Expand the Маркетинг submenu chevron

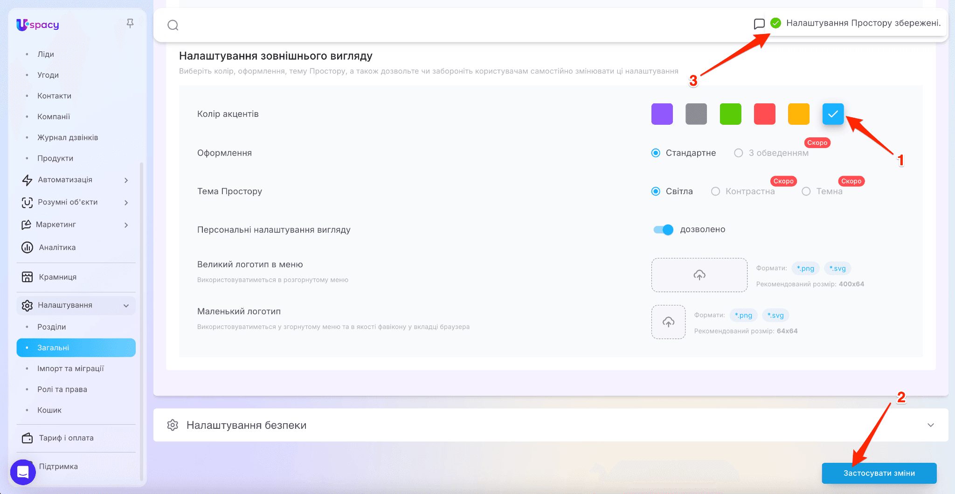(126, 225)
